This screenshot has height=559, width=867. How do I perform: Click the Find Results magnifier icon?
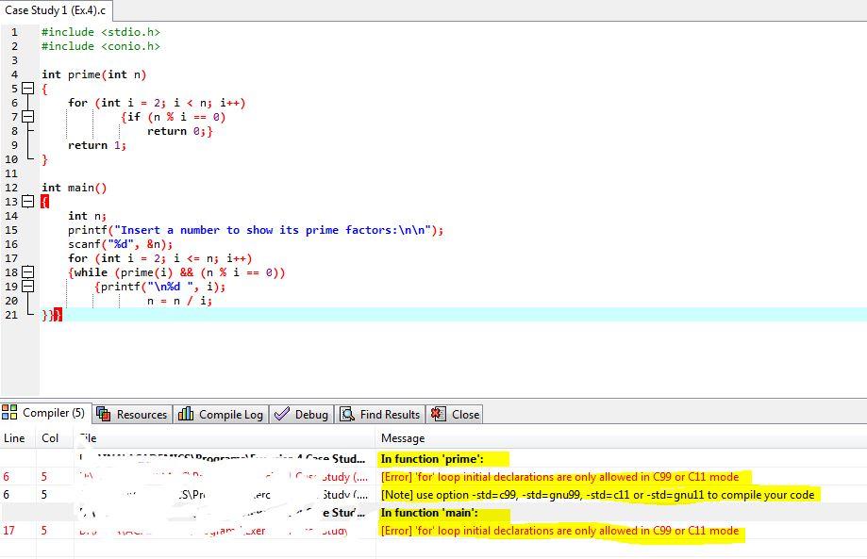[345, 413]
